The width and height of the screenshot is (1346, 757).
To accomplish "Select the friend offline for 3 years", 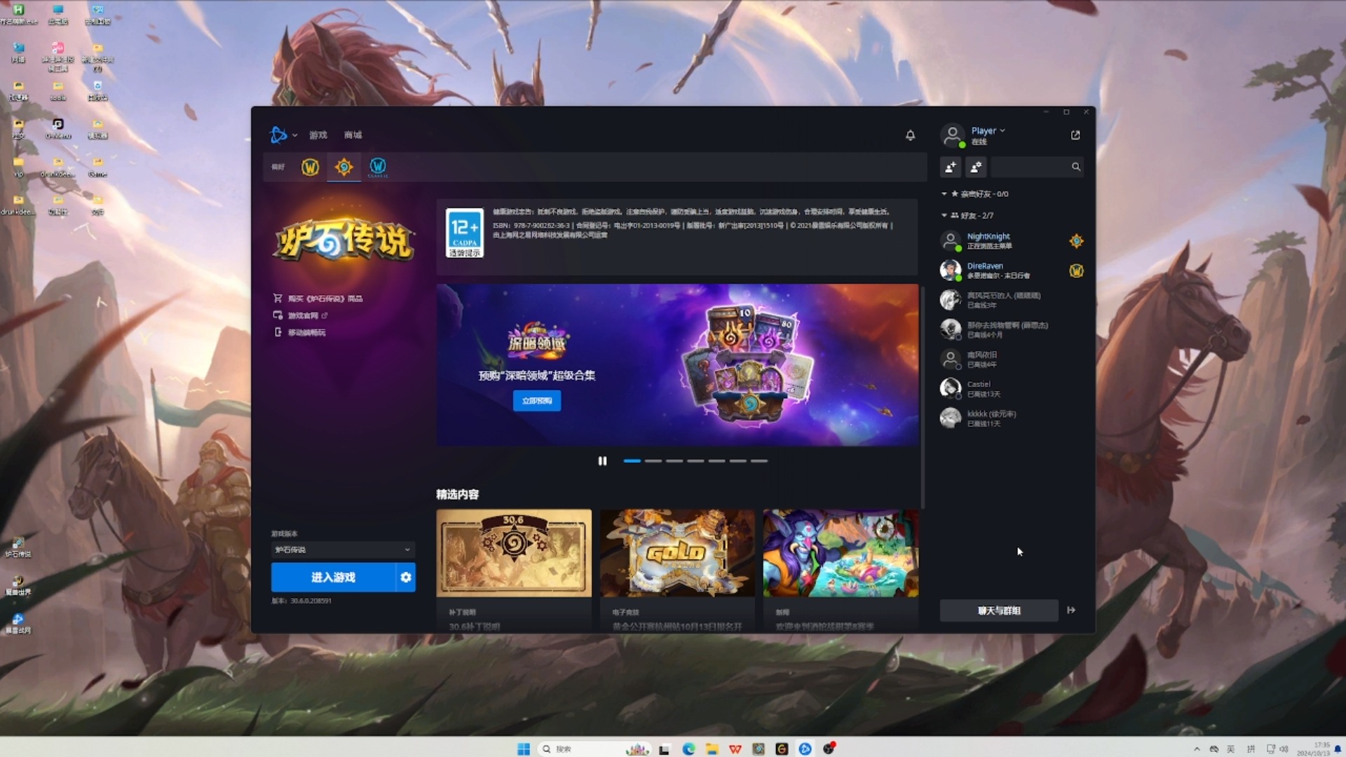I will pyautogui.click(x=1012, y=300).
